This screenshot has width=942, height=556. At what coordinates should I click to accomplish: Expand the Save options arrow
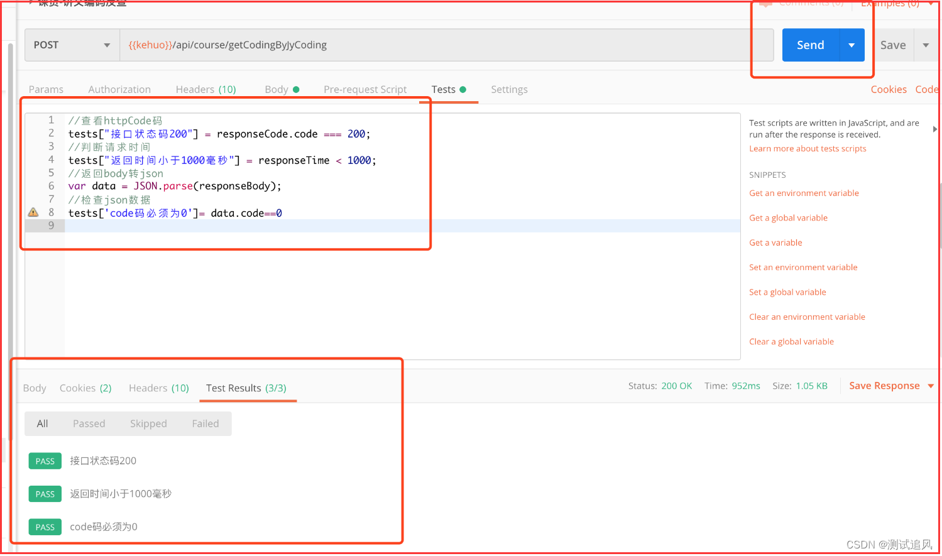(x=926, y=45)
